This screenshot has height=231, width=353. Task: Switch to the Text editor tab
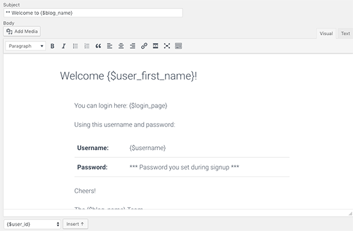coord(345,33)
